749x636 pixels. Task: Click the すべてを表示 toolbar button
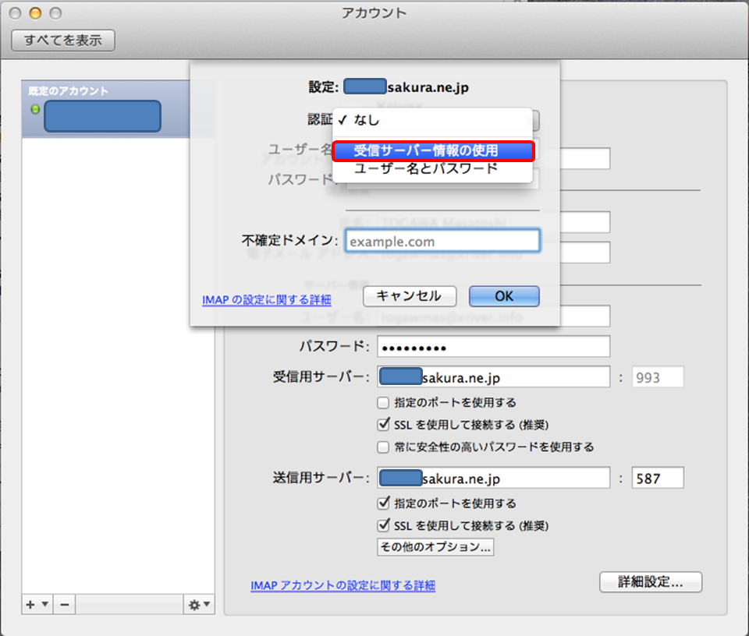63,41
